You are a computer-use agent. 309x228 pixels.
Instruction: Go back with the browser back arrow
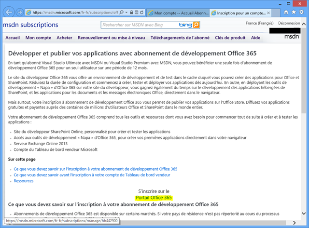click(9, 12)
